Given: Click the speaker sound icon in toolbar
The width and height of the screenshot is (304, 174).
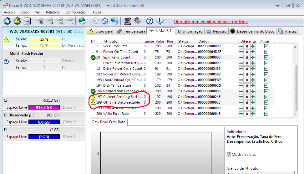Looking at the screenshot, I should (x=137, y=21).
